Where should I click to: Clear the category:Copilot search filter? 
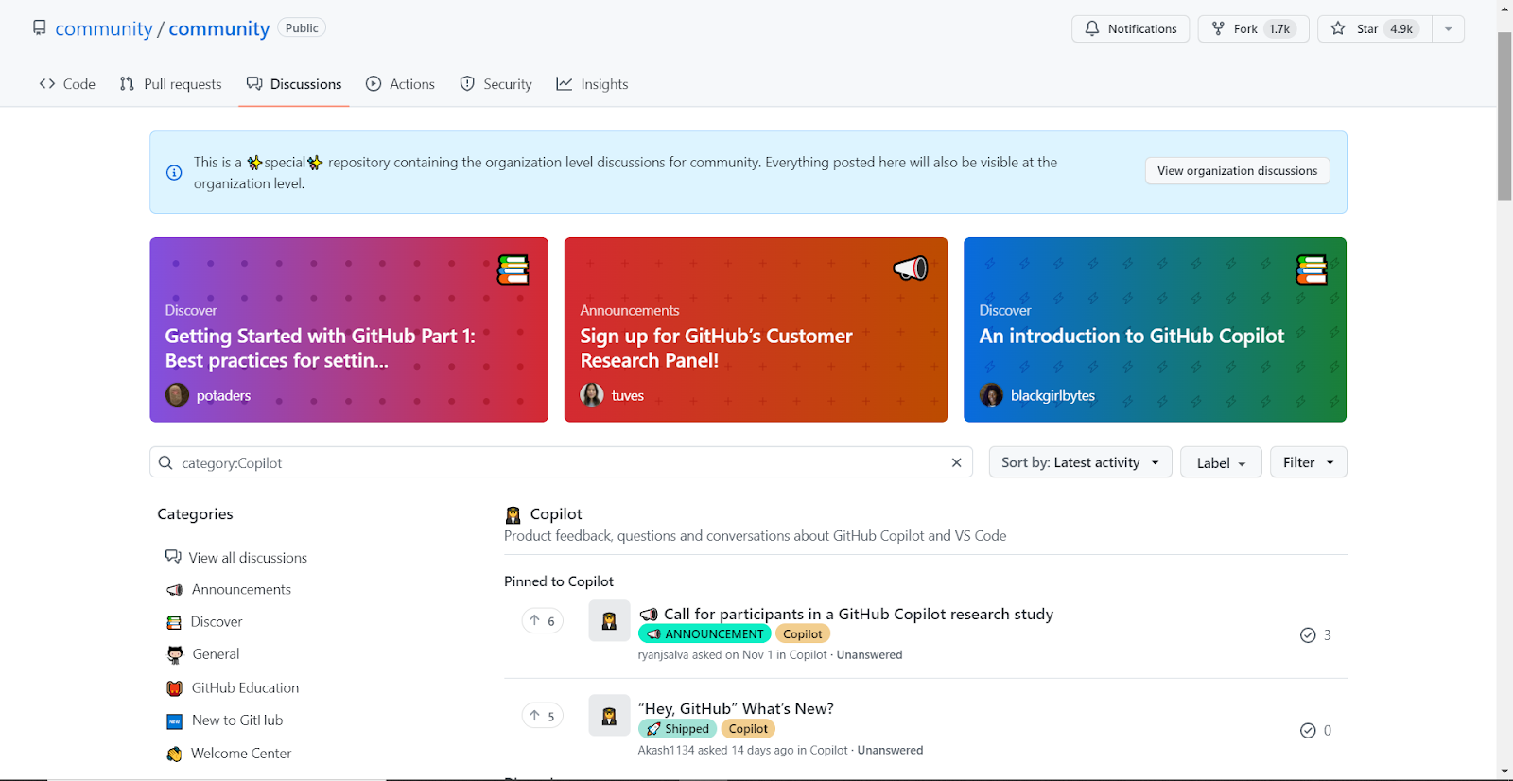tap(956, 462)
